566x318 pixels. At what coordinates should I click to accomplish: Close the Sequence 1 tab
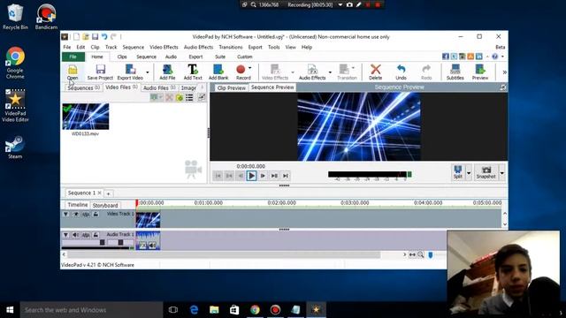[100, 193]
